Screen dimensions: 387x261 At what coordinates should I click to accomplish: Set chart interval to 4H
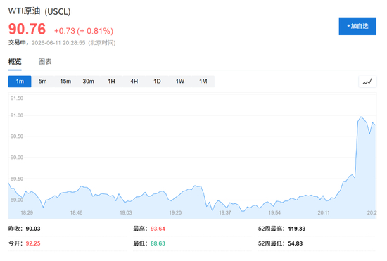coord(134,82)
